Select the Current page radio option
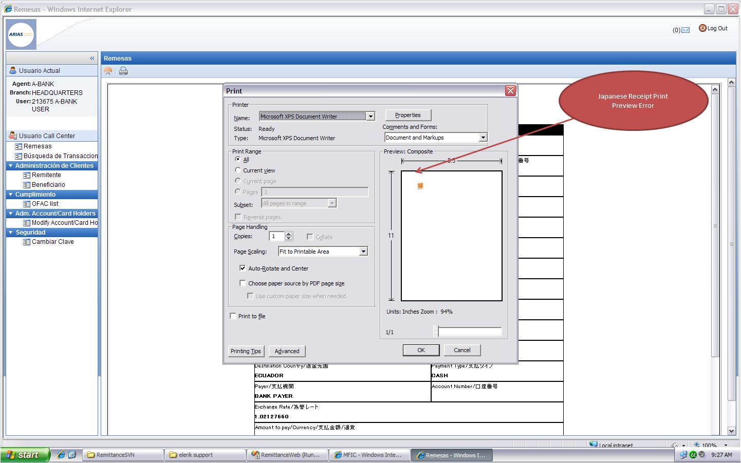This screenshot has height=463, width=741. pyautogui.click(x=237, y=181)
